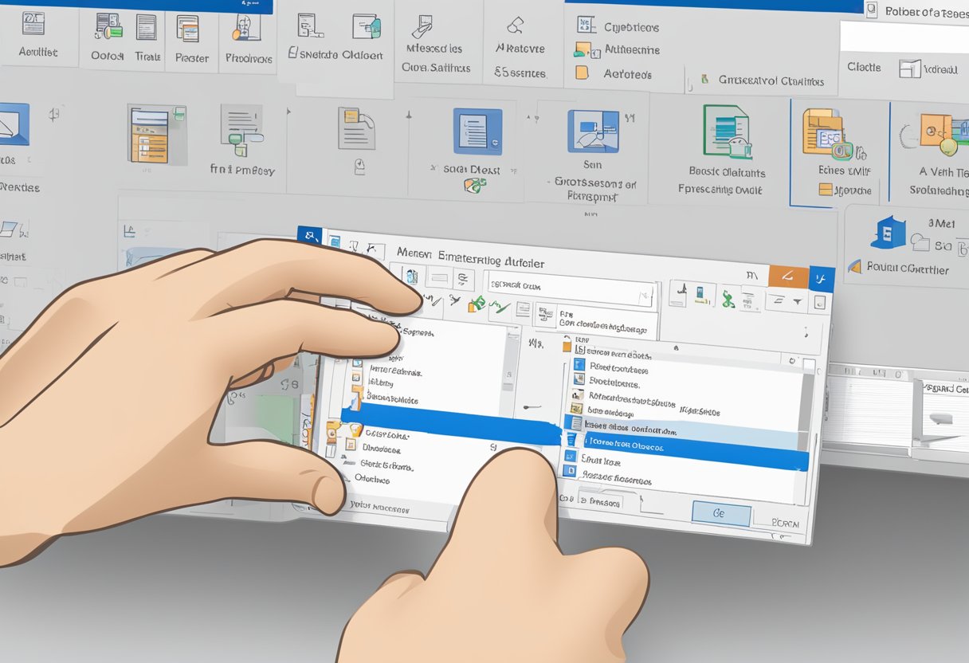Expand the search field dropdown in the dialog
The image size is (969, 663).
tap(644, 293)
